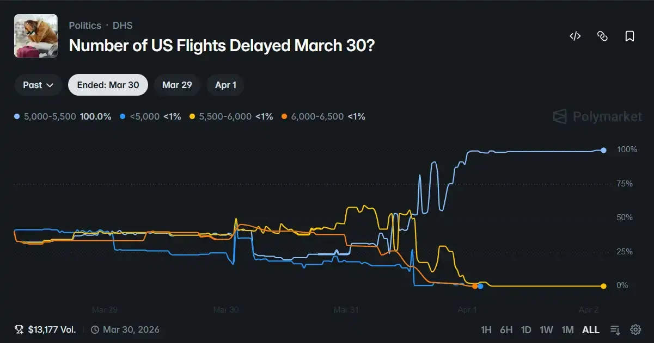This screenshot has height=343, width=654.
Task: Open chart settings via gear icon
Action: tap(635, 329)
